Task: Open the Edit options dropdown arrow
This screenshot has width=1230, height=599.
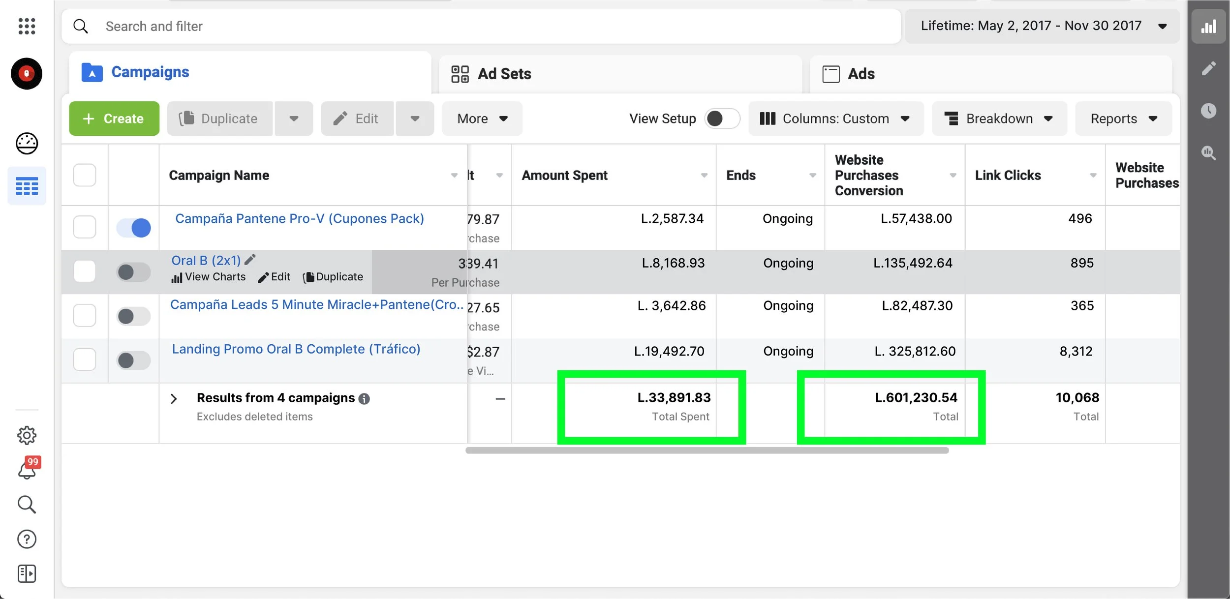Action: click(415, 119)
